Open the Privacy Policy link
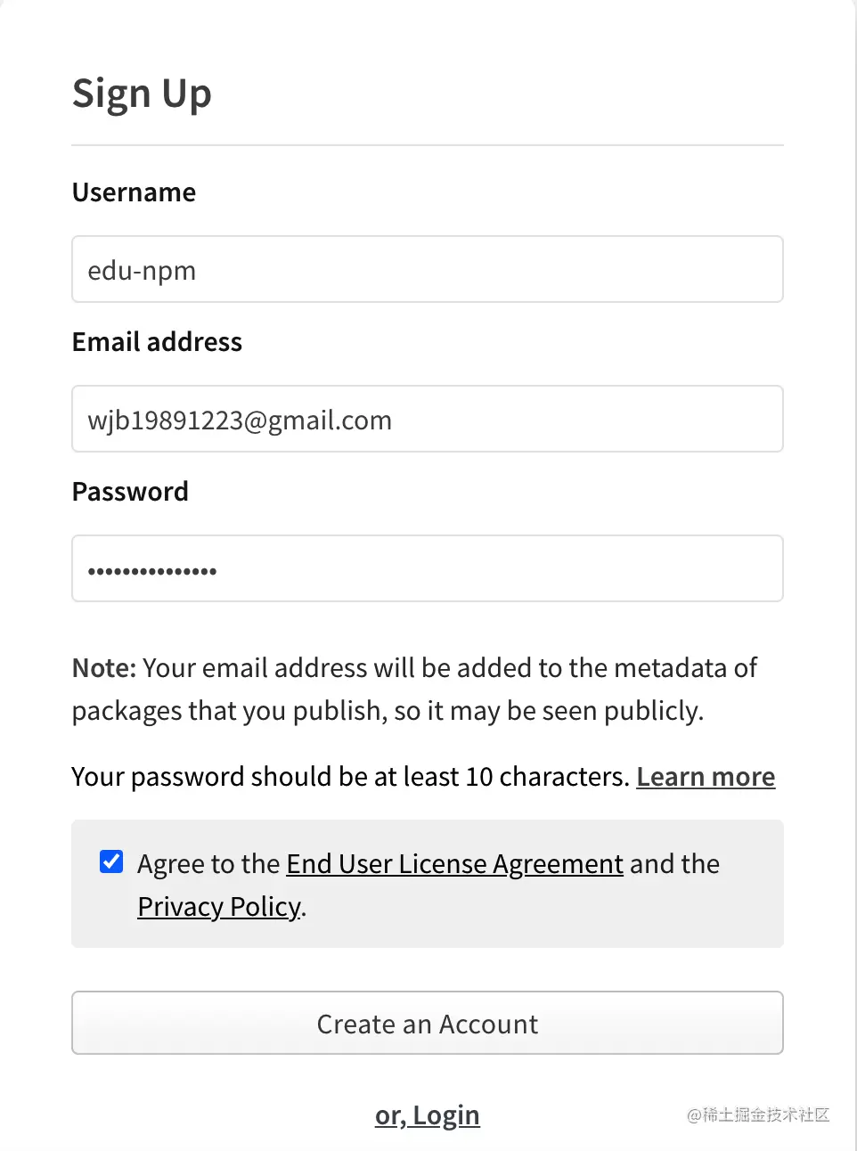 (x=219, y=907)
